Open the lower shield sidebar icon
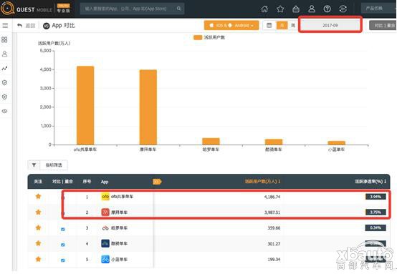The width and height of the screenshot is (397, 274). 4,97
